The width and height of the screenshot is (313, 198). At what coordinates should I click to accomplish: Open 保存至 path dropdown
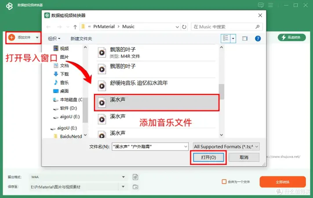pos(123,187)
